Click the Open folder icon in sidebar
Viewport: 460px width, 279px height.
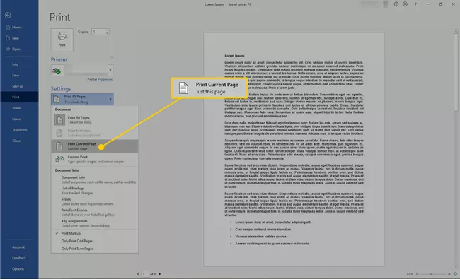(x=8, y=49)
